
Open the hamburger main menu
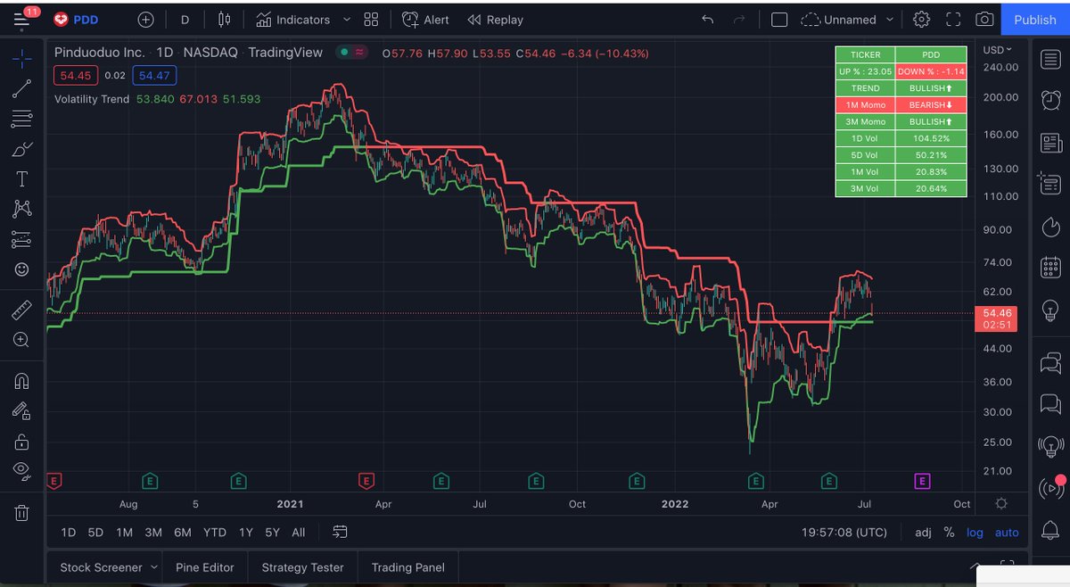[x=21, y=18]
